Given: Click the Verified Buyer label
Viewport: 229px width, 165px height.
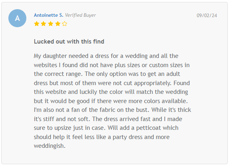Looking at the screenshot, I should coord(81,15).
